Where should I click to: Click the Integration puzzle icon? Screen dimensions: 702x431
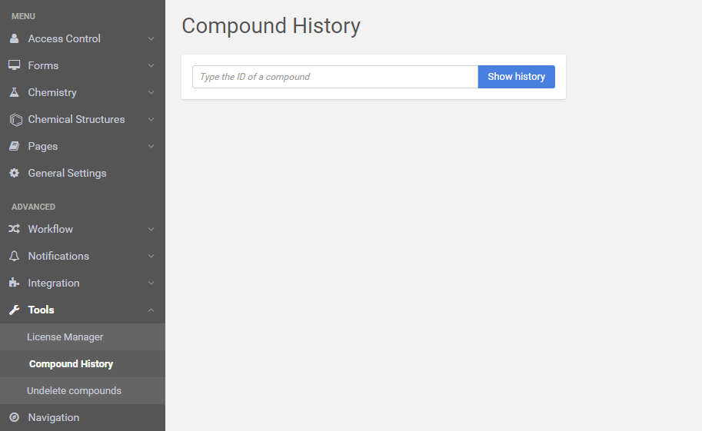click(x=14, y=283)
